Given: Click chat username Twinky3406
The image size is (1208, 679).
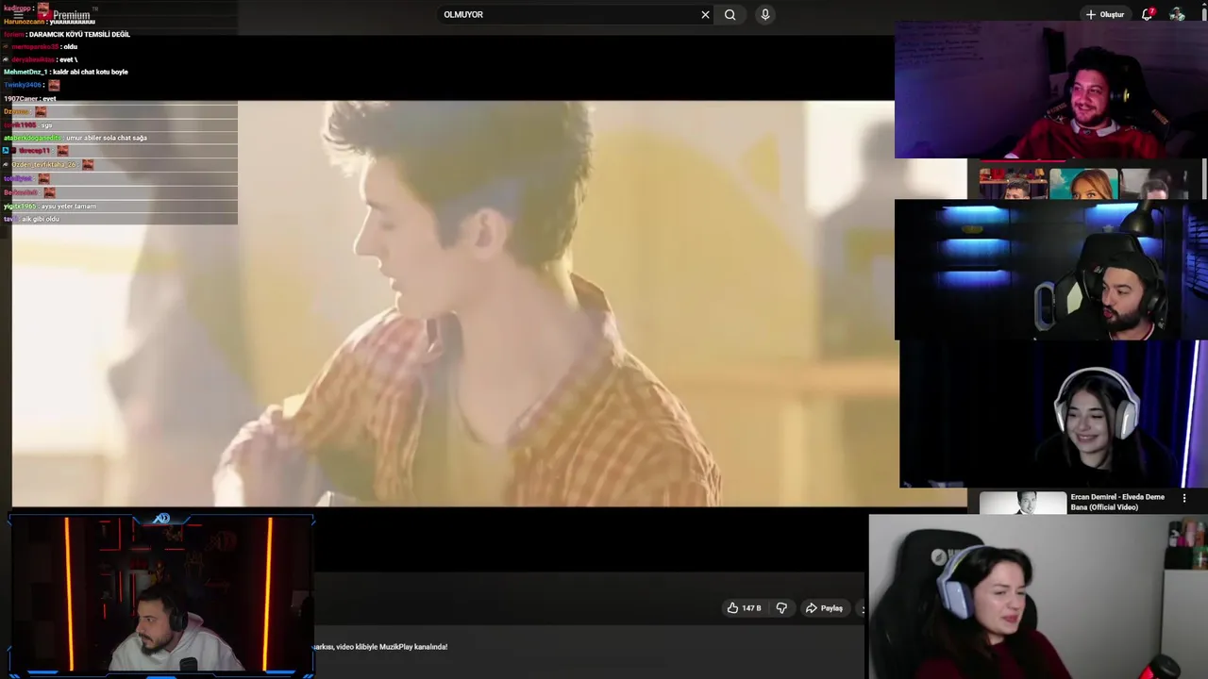Looking at the screenshot, I should point(23,85).
